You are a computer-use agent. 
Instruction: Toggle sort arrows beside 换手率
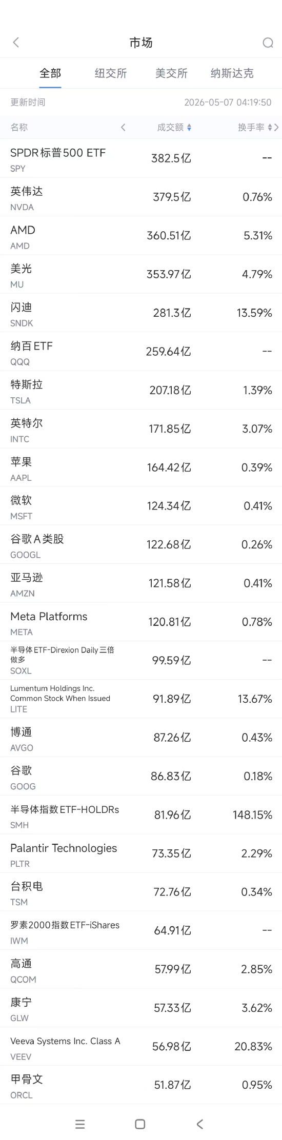click(x=270, y=128)
